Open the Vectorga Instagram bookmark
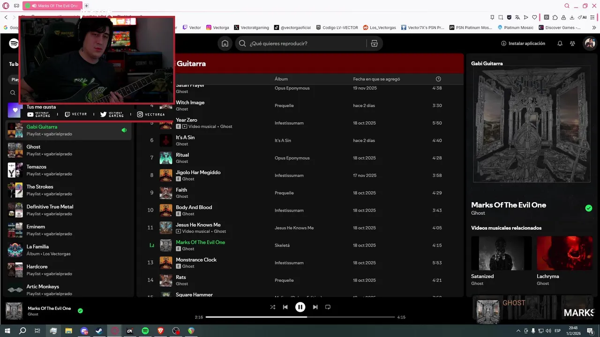The height and width of the screenshot is (337, 600). coord(218,28)
